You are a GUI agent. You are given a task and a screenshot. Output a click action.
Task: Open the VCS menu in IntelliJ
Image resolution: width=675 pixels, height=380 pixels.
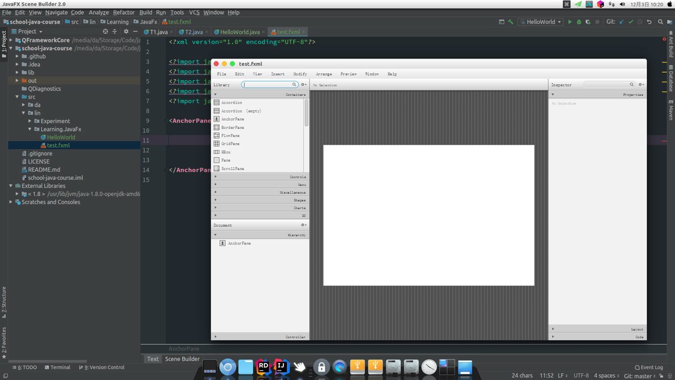coord(194,12)
